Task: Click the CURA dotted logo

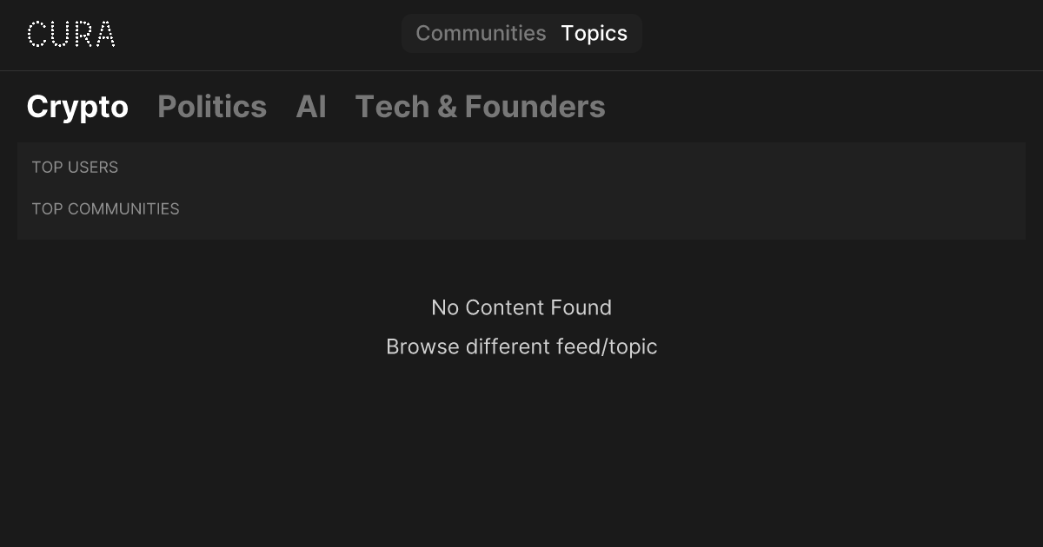Action: click(71, 34)
